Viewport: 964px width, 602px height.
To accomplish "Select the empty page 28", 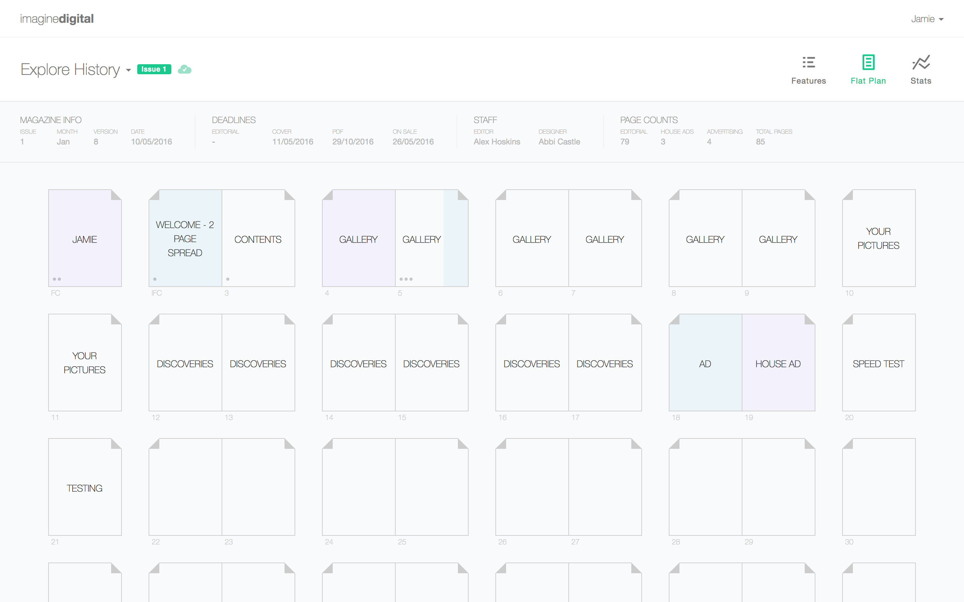I will [706, 487].
